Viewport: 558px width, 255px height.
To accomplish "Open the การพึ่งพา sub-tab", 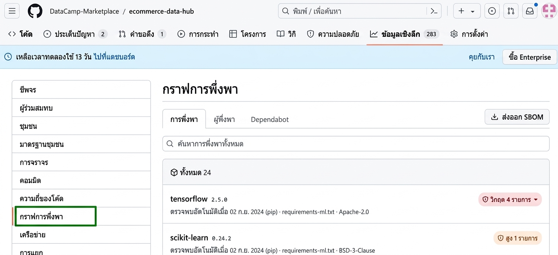I will [x=184, y=119].
